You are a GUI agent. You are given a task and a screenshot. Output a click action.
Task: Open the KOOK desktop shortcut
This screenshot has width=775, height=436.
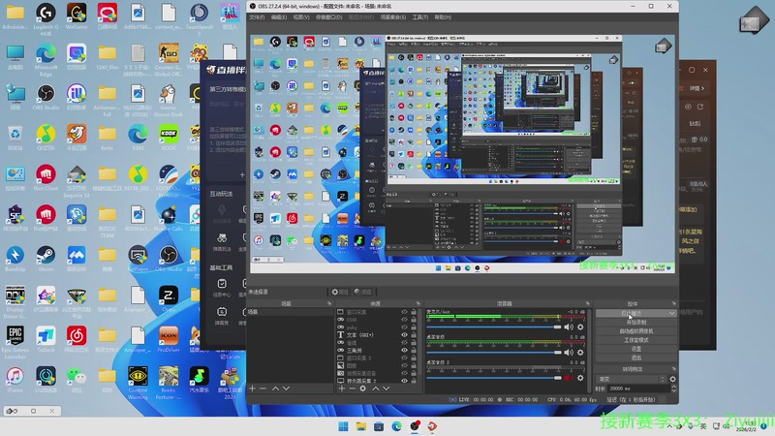169,138
